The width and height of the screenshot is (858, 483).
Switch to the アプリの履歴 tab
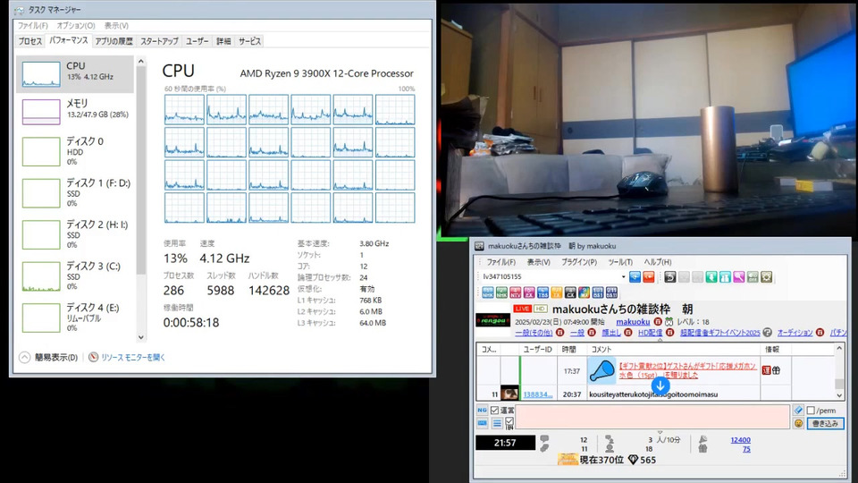pos(114,41)
